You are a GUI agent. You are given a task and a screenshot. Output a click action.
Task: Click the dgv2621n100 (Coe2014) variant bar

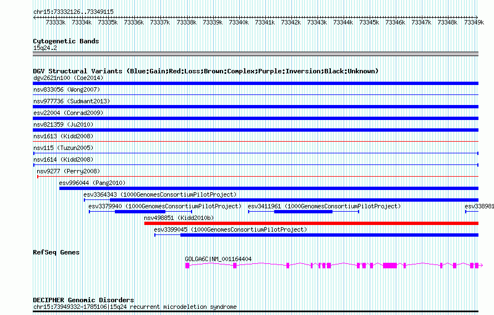tap(255, 83)
